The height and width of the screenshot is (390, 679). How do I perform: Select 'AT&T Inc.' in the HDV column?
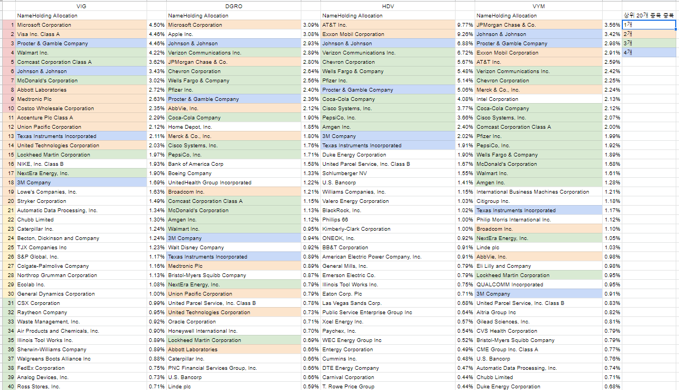pos(388,25)
